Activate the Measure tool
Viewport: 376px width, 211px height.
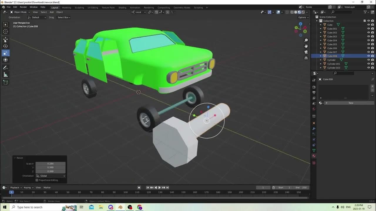point(6,75)
